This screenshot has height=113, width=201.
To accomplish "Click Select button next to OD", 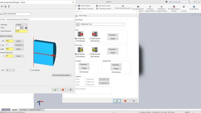I will point(19,41).
